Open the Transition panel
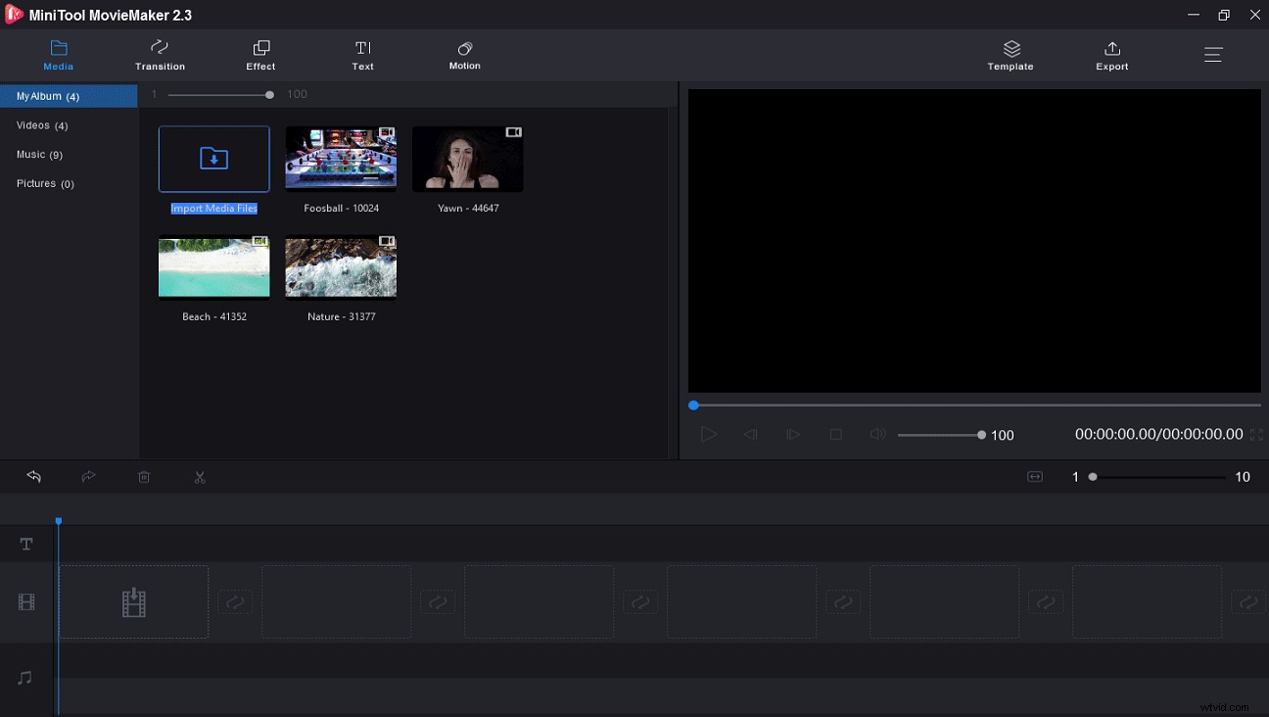This screenshot has width=1269, height=717. pos(160,55)
